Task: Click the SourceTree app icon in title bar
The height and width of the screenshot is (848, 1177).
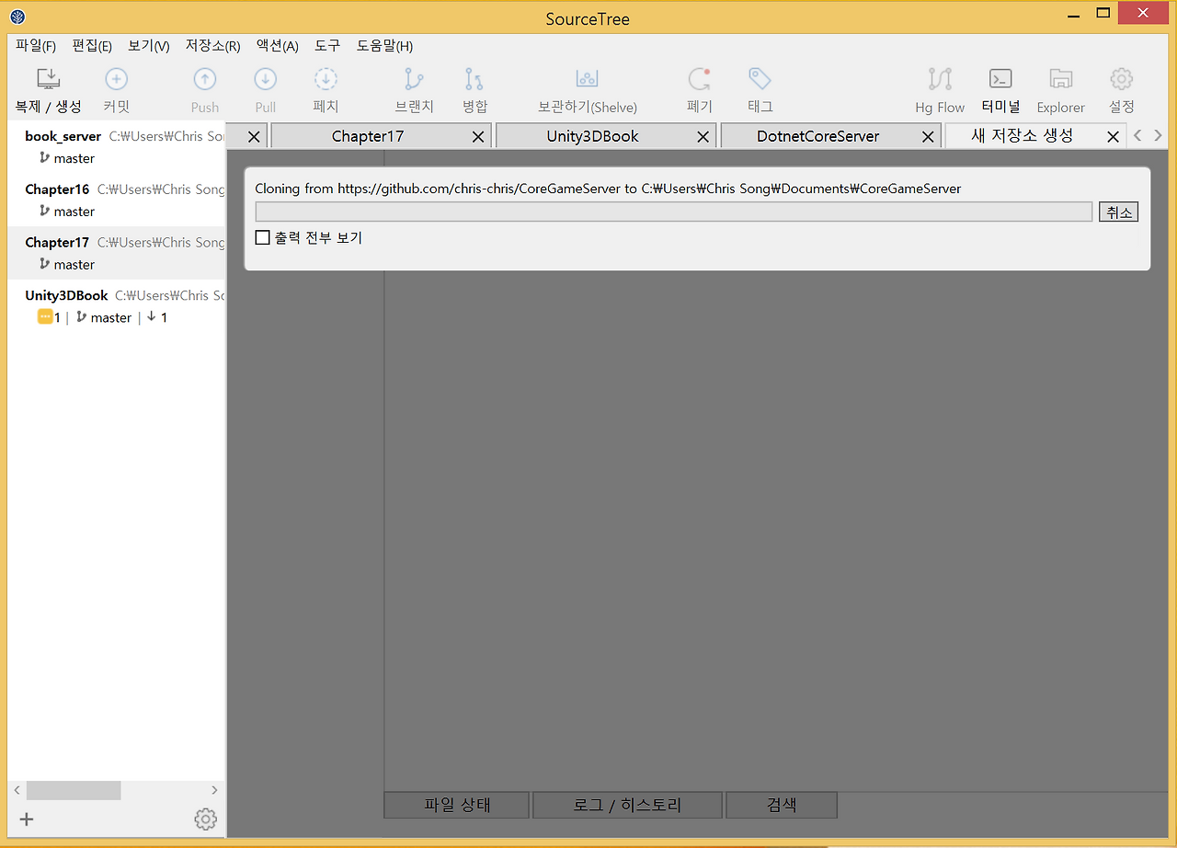Action: (x=17, y=17)
